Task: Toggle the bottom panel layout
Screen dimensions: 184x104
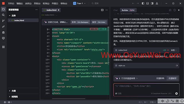Action: (147, 3)
